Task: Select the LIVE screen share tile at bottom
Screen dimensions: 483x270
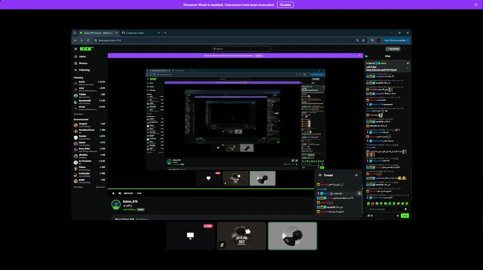Action: [x=190, y=236]
